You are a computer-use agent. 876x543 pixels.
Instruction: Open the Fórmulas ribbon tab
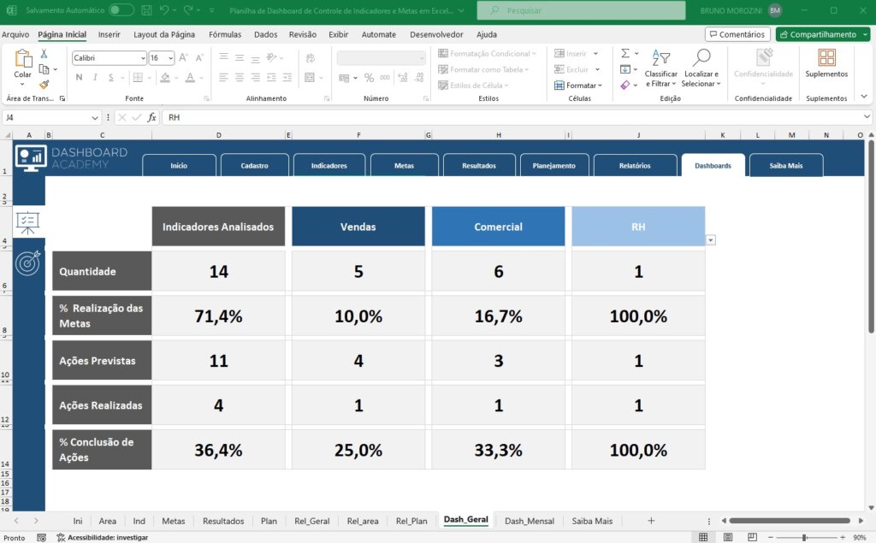point(225,34)
